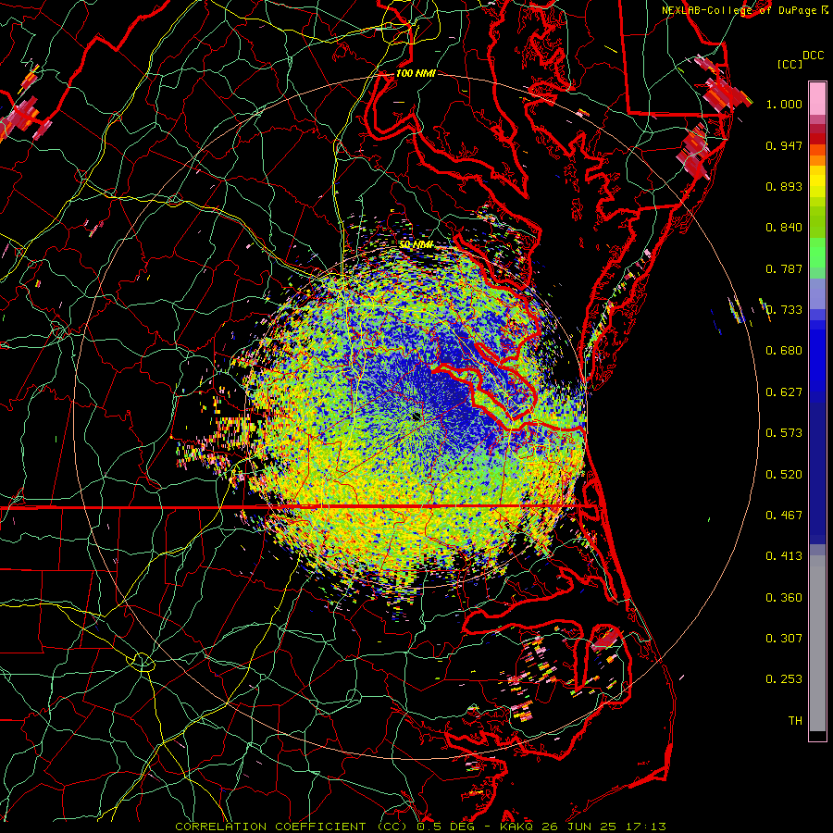This screenshot has height=833, width=833.
Task: Select the 0.787 legend value
Action: pyautogui.click(x=784, y=268)
